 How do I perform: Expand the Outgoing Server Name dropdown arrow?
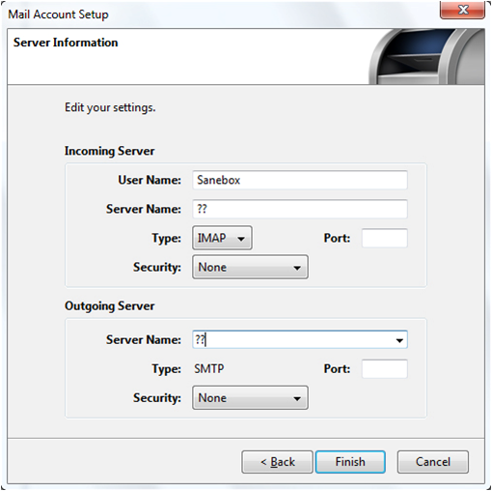pos(399,340)
